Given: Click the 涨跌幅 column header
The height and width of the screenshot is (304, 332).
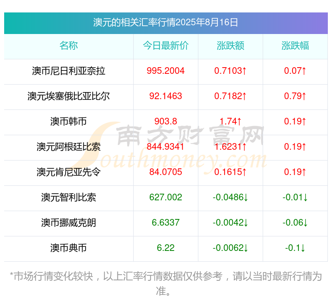Looking at the screenshot, I should (295, 46).
